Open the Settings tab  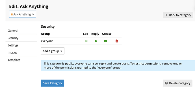point(13,45)
